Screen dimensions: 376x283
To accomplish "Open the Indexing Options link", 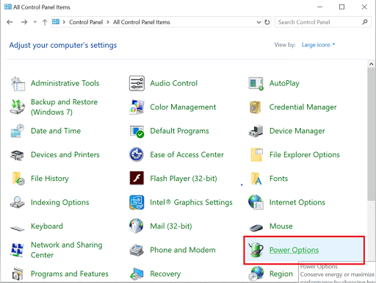I will pos(60,202).
